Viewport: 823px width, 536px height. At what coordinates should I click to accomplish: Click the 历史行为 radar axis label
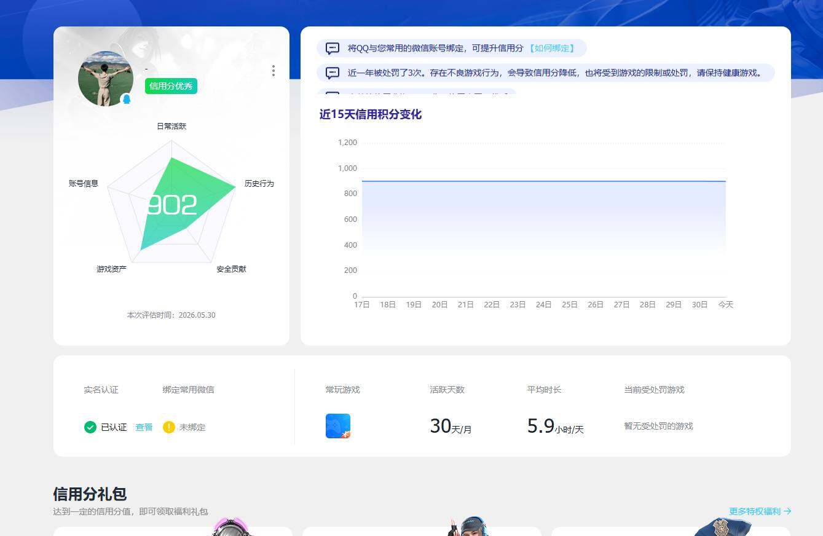(x=259, y=184)
